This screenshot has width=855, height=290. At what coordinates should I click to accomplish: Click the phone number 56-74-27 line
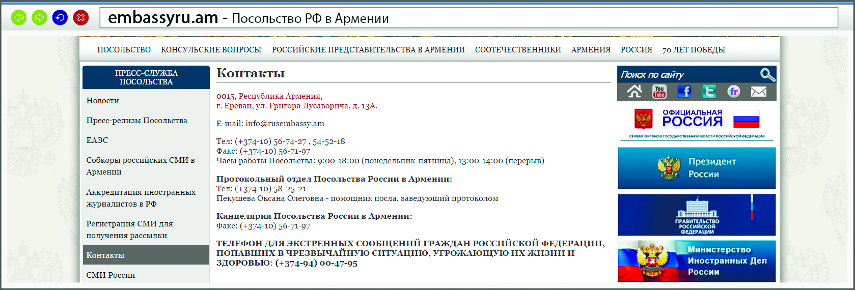[281, 141]
